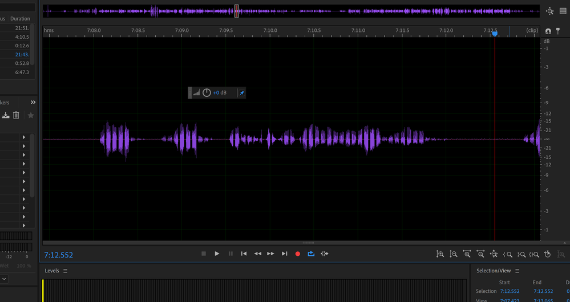Zoom in amplitude
This screenshot has height=302, width=570.
[x=440, y=254]
